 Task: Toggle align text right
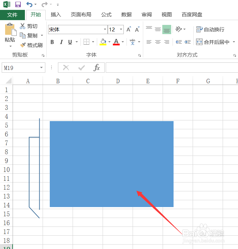pyautogui.click(x=167, y=42)
